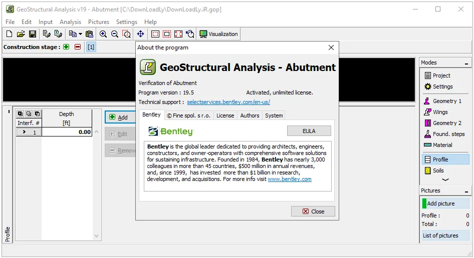The width and height of the screenshot is (474, 258).
Task: Open the Input menu
Action: [x=45, y=21]
